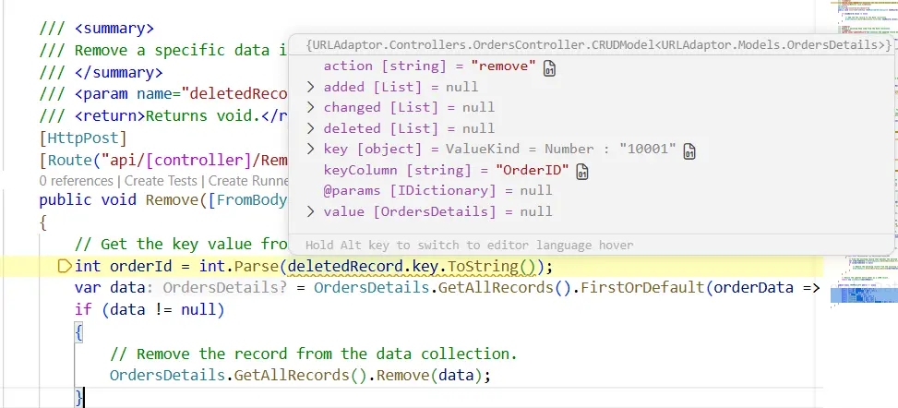This screenshot has width=898, height=408.
Task: Select the keyColumn [string] row
Action: pyautogui.click(x=456, y=170)
